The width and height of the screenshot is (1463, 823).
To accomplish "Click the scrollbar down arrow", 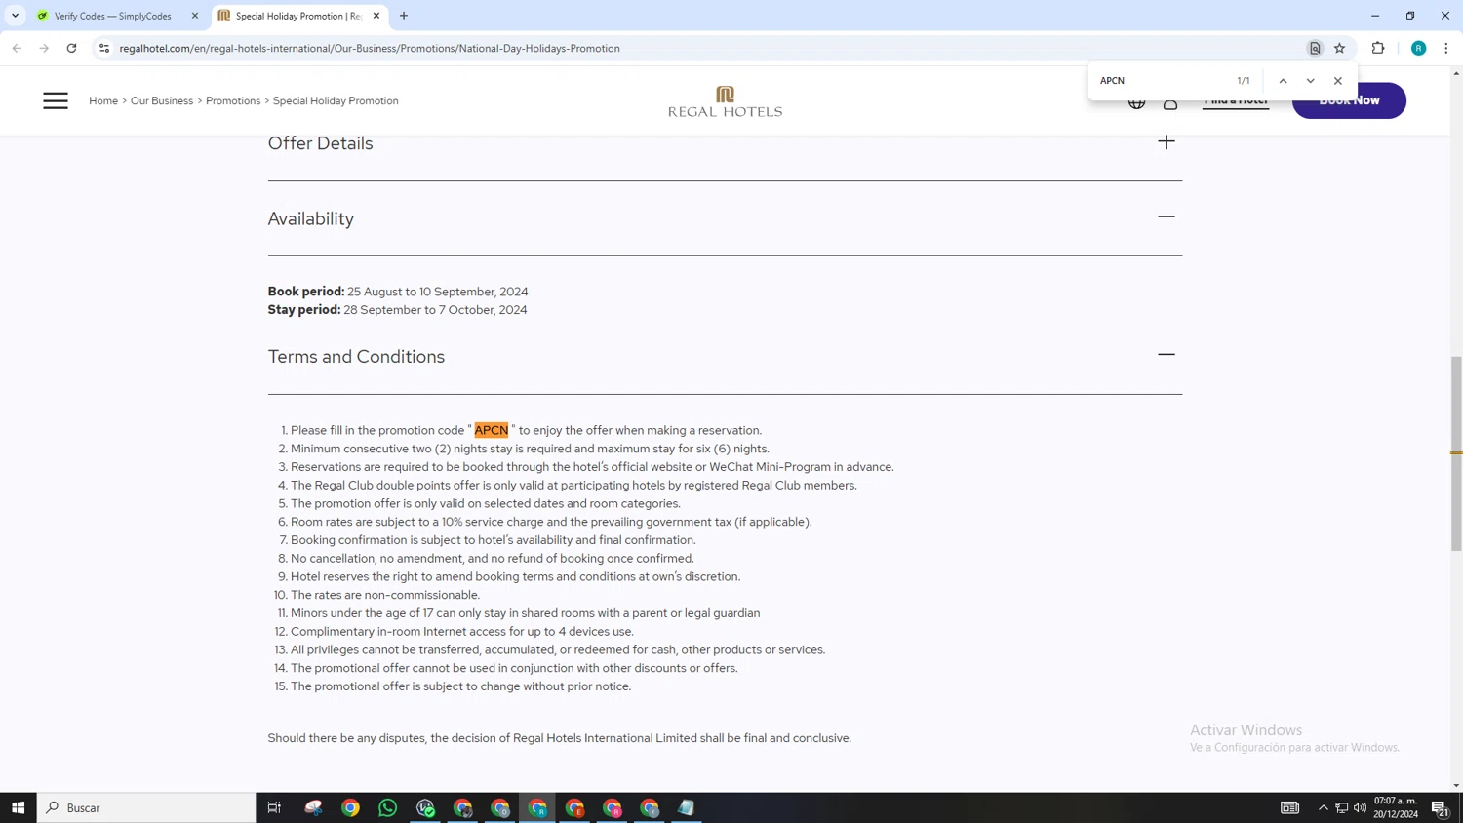I will pyautogui.click(x=1456, y=785).
